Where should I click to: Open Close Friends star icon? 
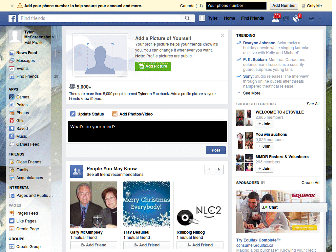coord(12,162)
